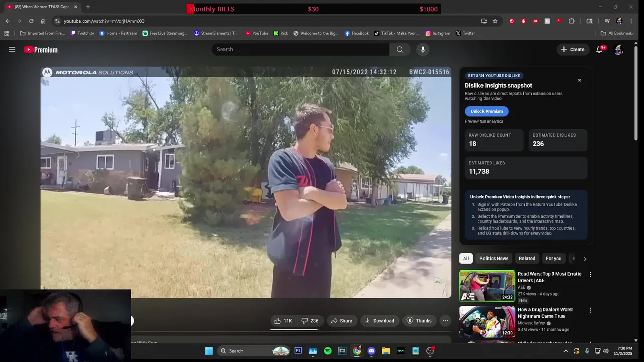Open YouTube notifications bell

click(x=599, y=49)
